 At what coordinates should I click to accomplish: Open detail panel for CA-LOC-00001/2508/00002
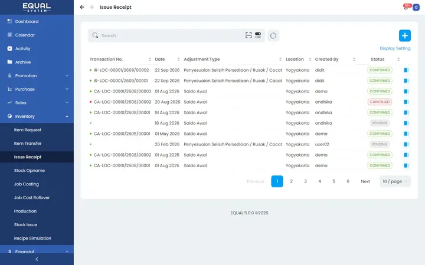[406, 155]
